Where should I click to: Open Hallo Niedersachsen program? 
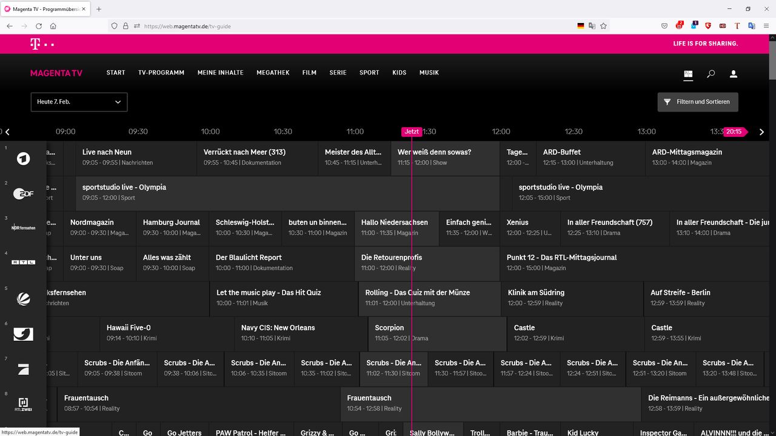click(x=397, y=228)
